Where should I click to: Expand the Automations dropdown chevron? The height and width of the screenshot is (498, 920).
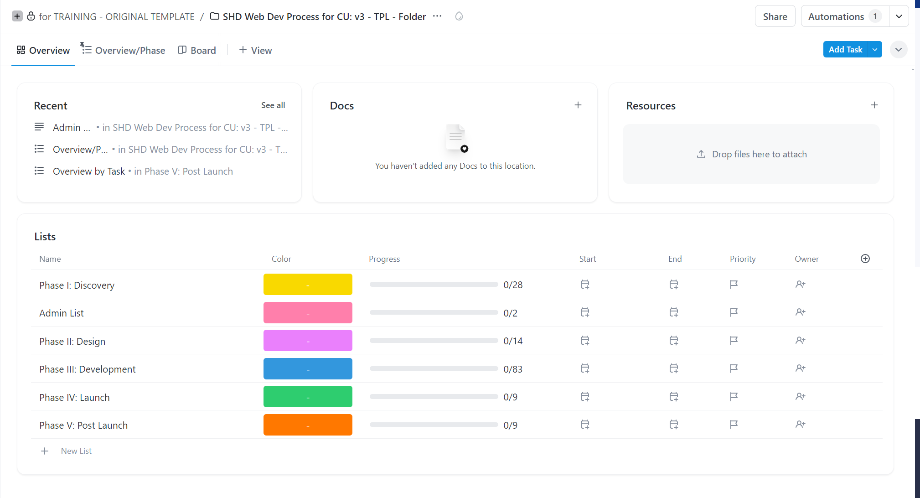click(x=899, y=16)
